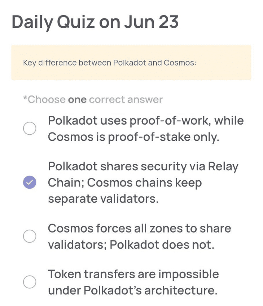Select the proof-of-work answer radio button

(30, 129)
